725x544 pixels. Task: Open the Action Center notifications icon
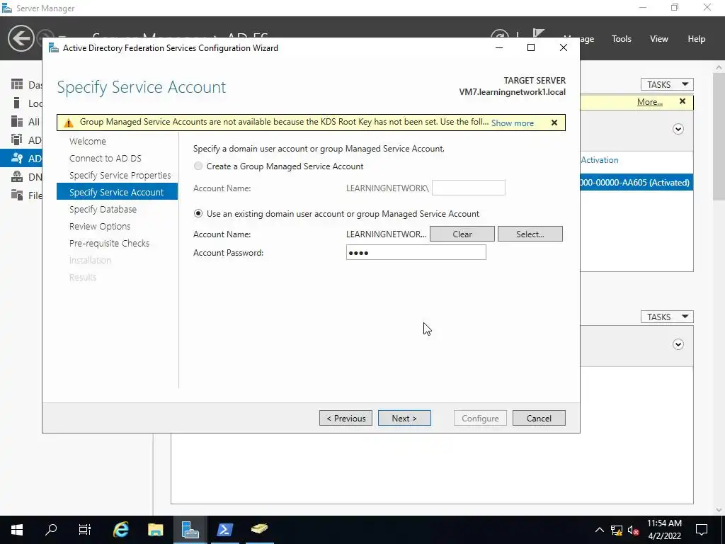(702, 530)
